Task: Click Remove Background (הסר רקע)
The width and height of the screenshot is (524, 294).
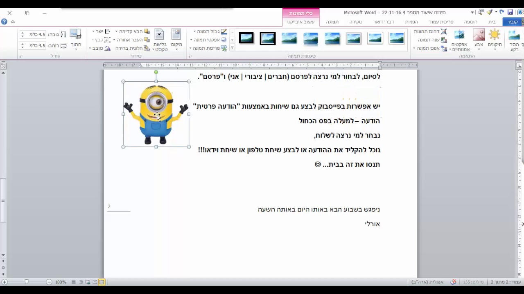Action: click(x=514, y=40)
